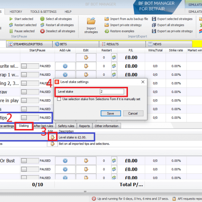
Task: Open Import strategies folder icon
Action: (x=91, y=21)
